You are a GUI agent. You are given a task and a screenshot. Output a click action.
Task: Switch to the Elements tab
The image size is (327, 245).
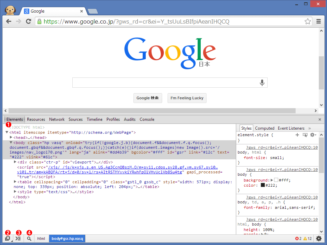15,119
